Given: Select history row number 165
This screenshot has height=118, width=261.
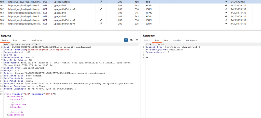Looking at the screenshot, I should click(x=130, y=20).
